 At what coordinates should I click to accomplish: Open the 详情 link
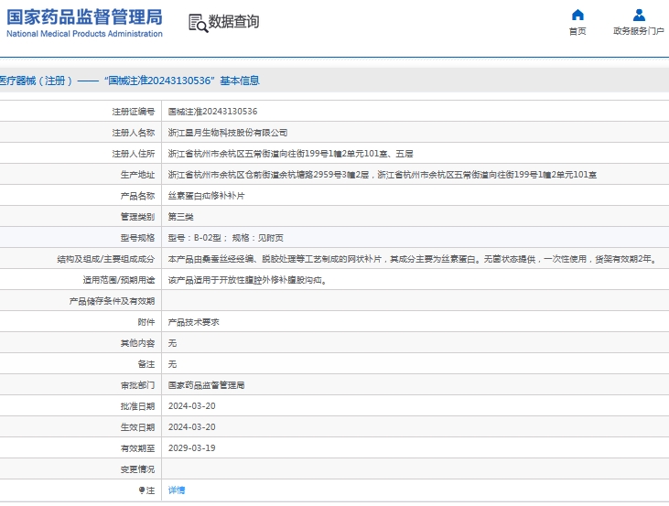coord(177,490)
